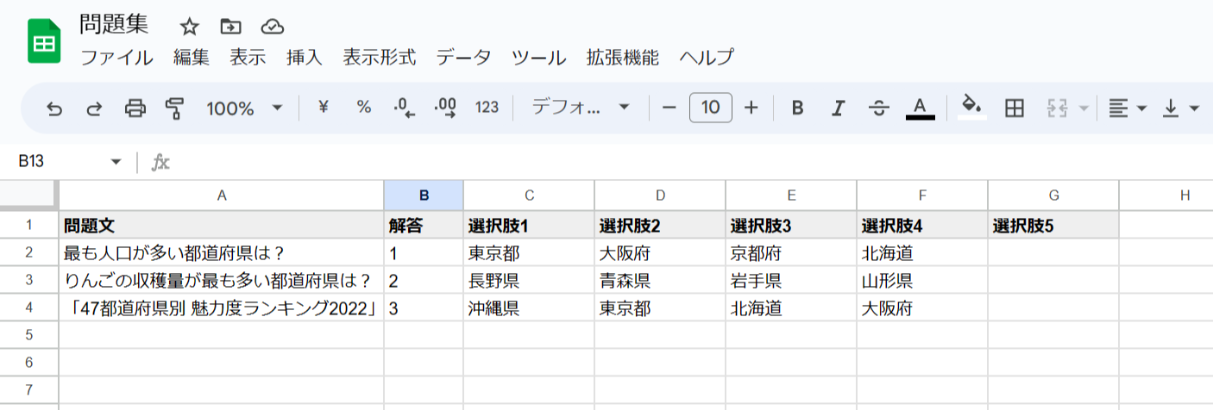Open the borders grid icon
The width and height of the screenshot is (1213, 410).
(1015, 108)
